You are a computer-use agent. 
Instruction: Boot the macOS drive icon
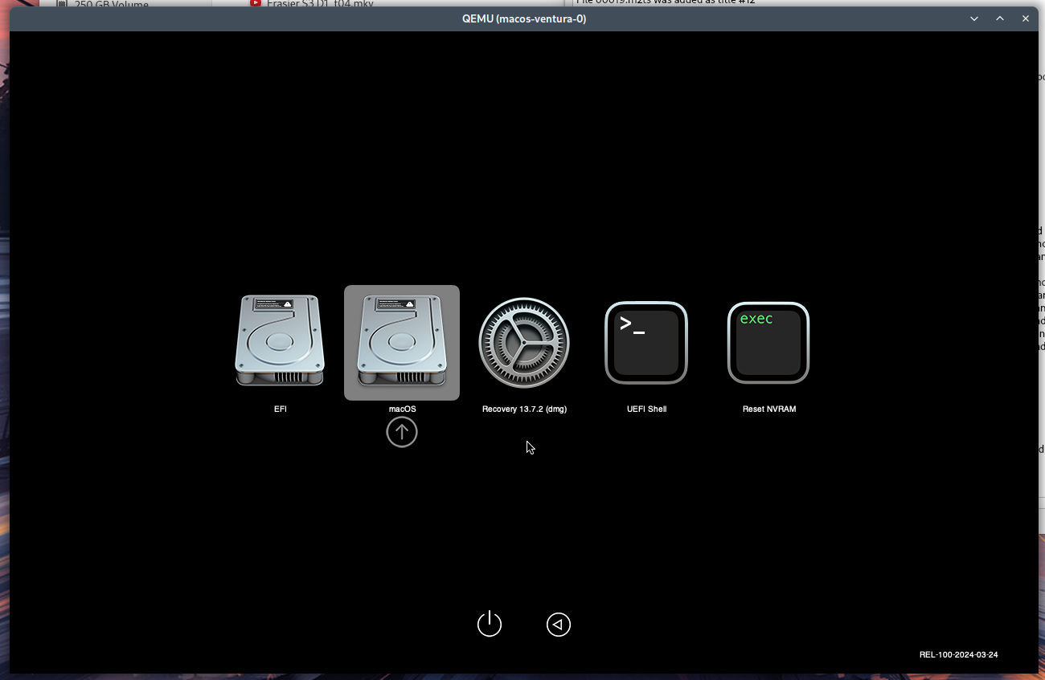point(402,341)
